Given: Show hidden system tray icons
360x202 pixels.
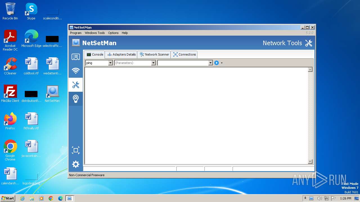Looking at the screenshot, I should pos(305,198).
